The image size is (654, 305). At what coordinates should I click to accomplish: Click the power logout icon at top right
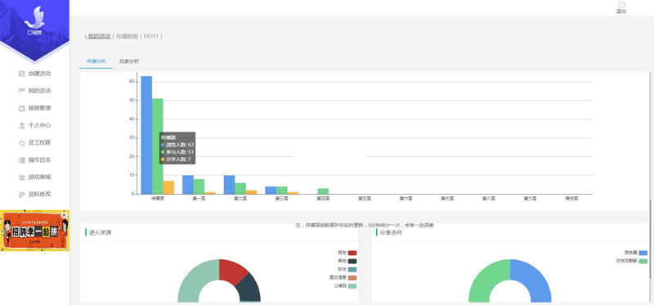pyautogui.click(x=621, y=5)
